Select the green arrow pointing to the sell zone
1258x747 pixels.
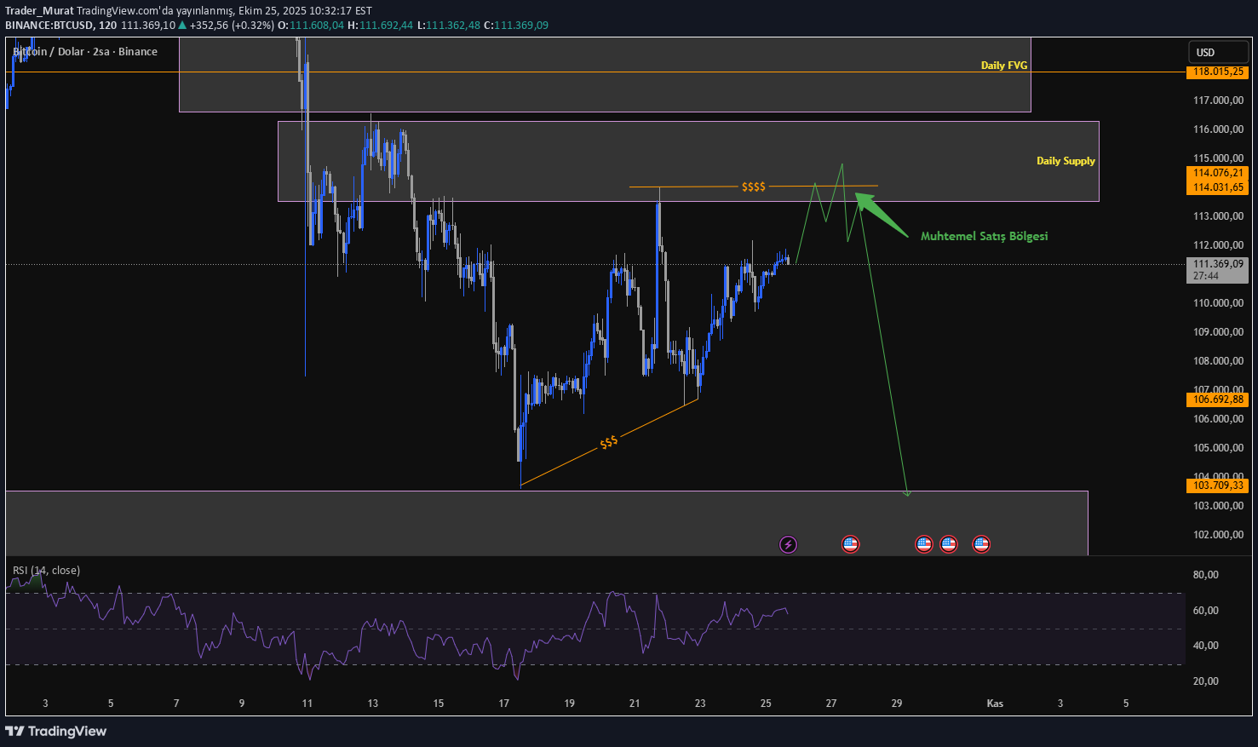[882, 213]
